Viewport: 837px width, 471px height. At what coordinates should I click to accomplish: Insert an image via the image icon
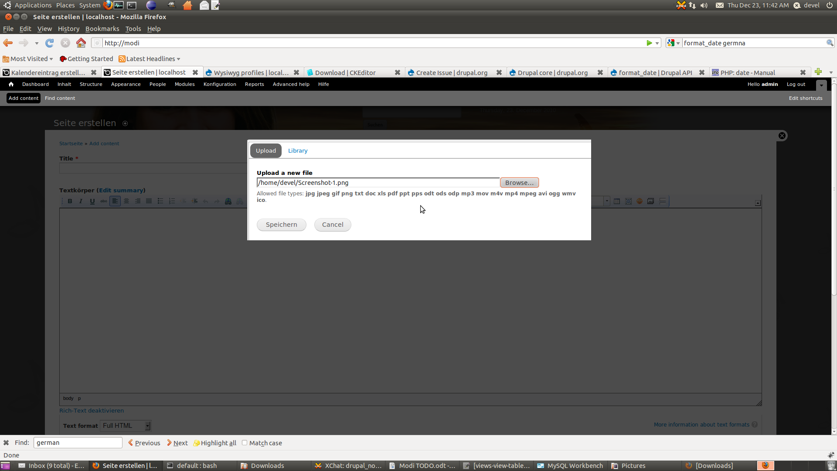(650, 201)
